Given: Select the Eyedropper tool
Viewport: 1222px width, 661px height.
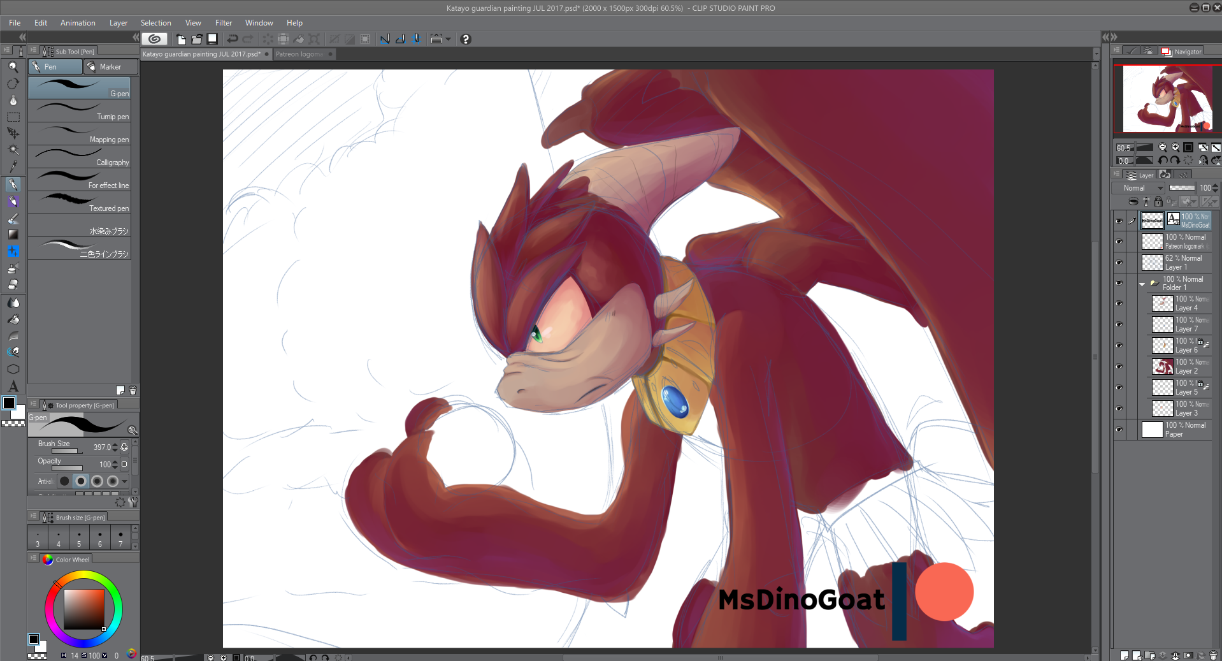Looking at the screenshot, I should [13, 166].
